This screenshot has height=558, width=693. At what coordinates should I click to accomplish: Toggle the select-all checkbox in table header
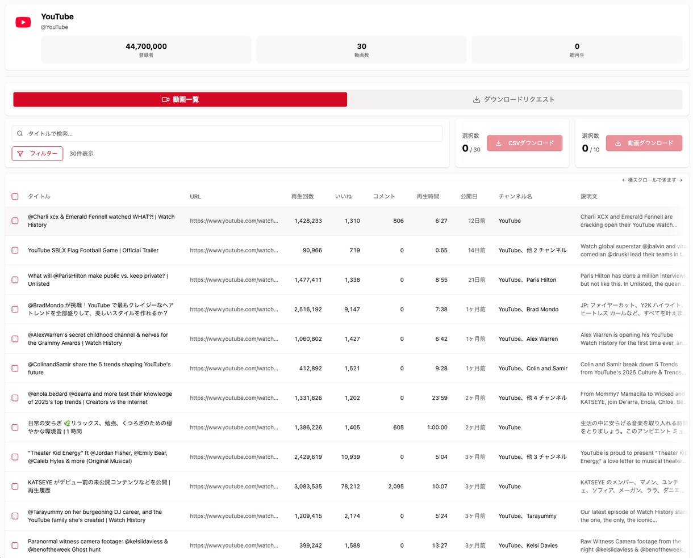15,197
